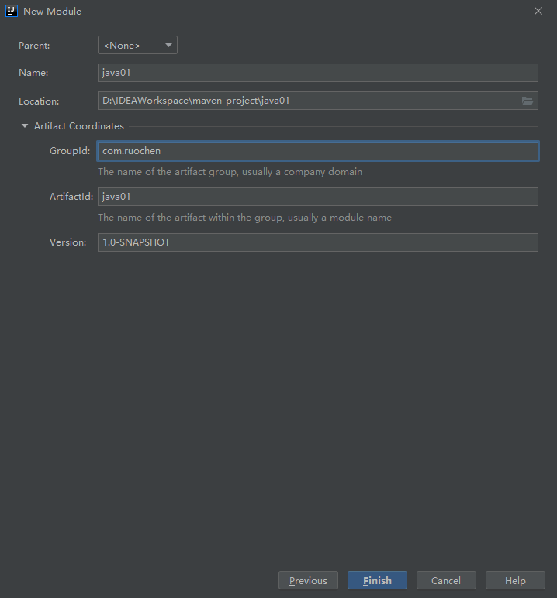Image resolution: width=557 pixels, height=598 pixels.
Task: Cancel the New Module dialog
Action: (446, 580)
